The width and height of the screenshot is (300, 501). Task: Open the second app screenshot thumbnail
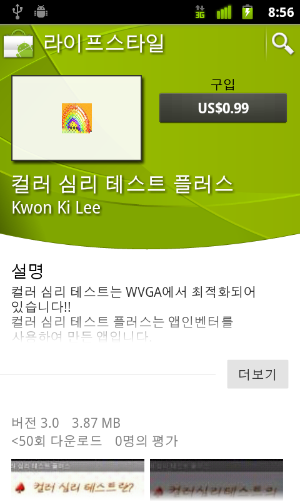click(216, 480)
